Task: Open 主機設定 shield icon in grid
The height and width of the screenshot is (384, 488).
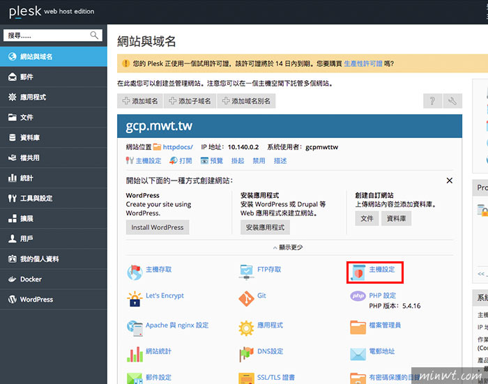Action: (358, 272)
